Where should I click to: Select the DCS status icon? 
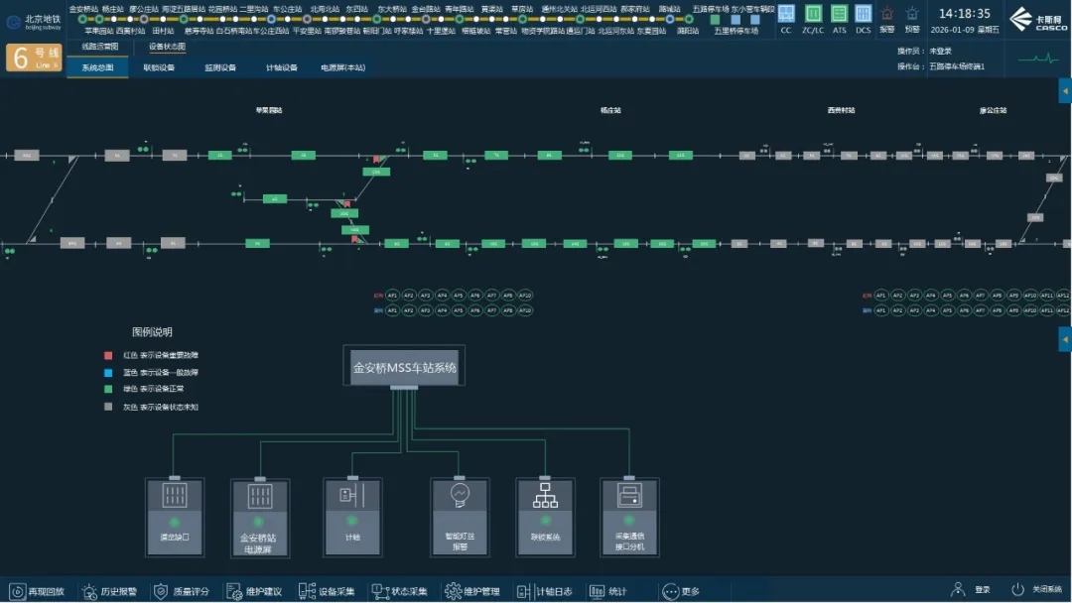pos(864,14)
